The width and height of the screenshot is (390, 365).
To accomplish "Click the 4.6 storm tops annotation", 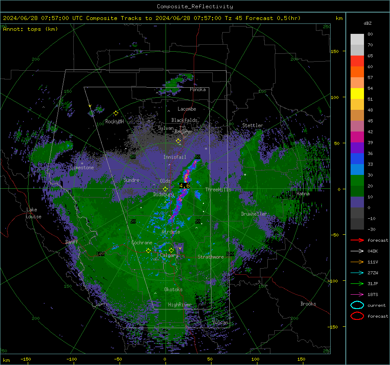I will (x=184, y=186).
